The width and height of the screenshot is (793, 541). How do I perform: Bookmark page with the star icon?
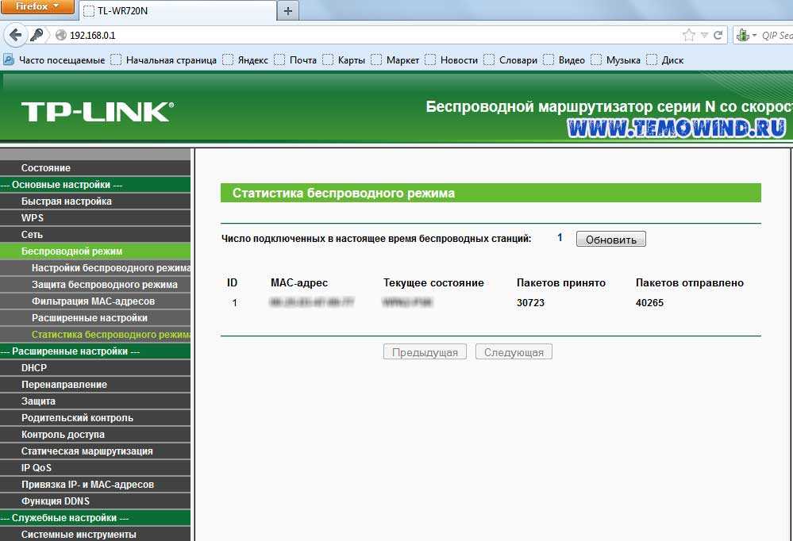(x=688, y=35)
